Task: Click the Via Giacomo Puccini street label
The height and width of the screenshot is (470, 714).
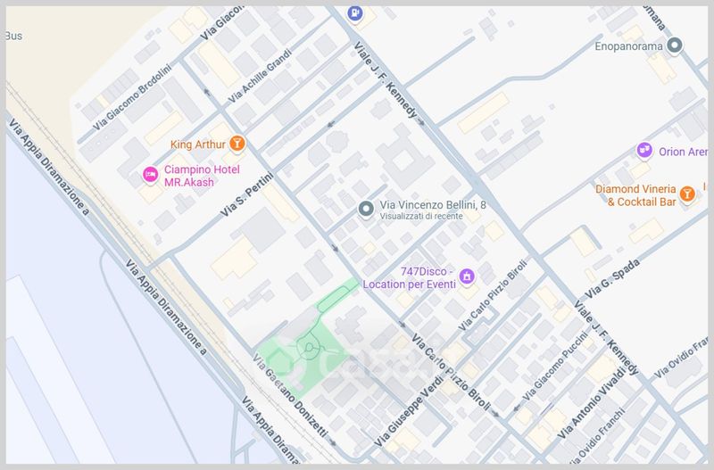Action: coord(554,367)
